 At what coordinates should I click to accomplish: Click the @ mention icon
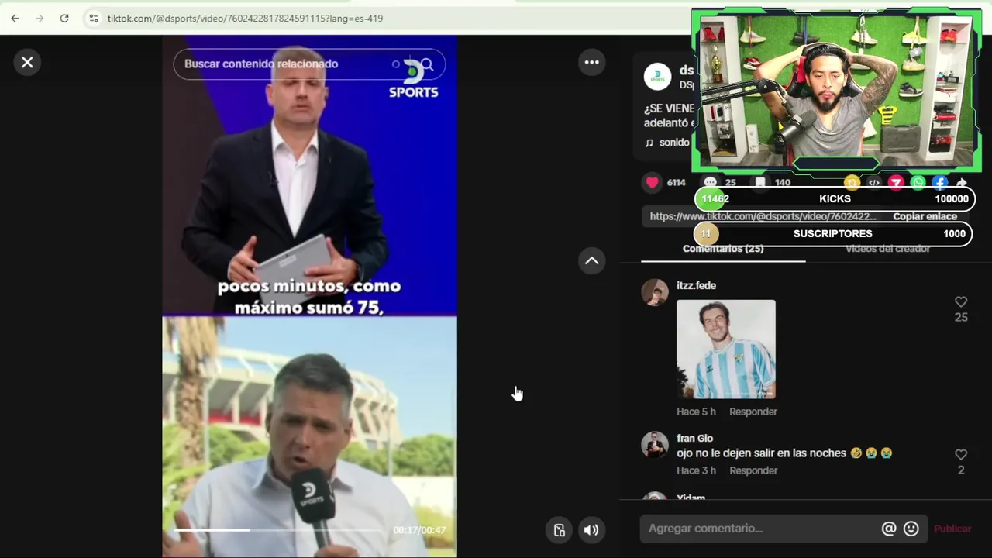point(889,529)
